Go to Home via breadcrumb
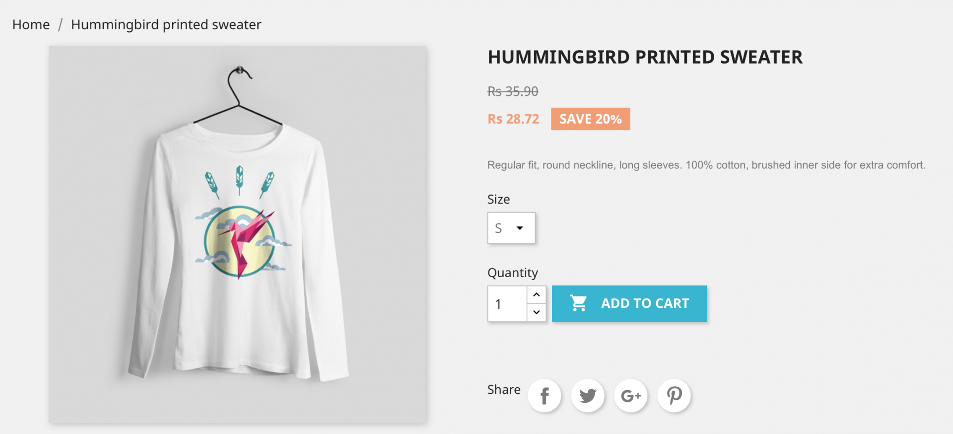This screenshot has width=953, height=434. click(x=31, y=24)
